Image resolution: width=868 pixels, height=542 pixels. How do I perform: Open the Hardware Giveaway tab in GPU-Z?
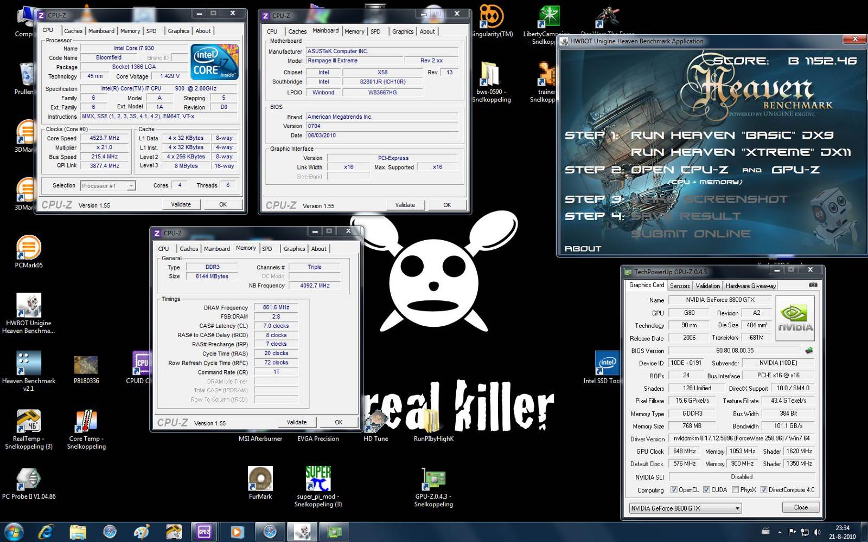pyautogui.click(x=750, y=286)
